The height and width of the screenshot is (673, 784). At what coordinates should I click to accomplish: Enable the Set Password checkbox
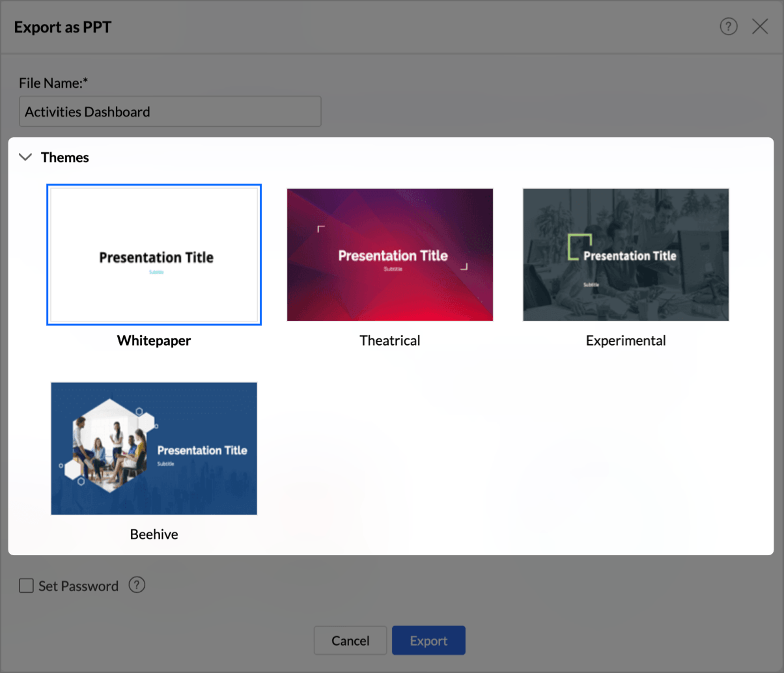(26, 586)
